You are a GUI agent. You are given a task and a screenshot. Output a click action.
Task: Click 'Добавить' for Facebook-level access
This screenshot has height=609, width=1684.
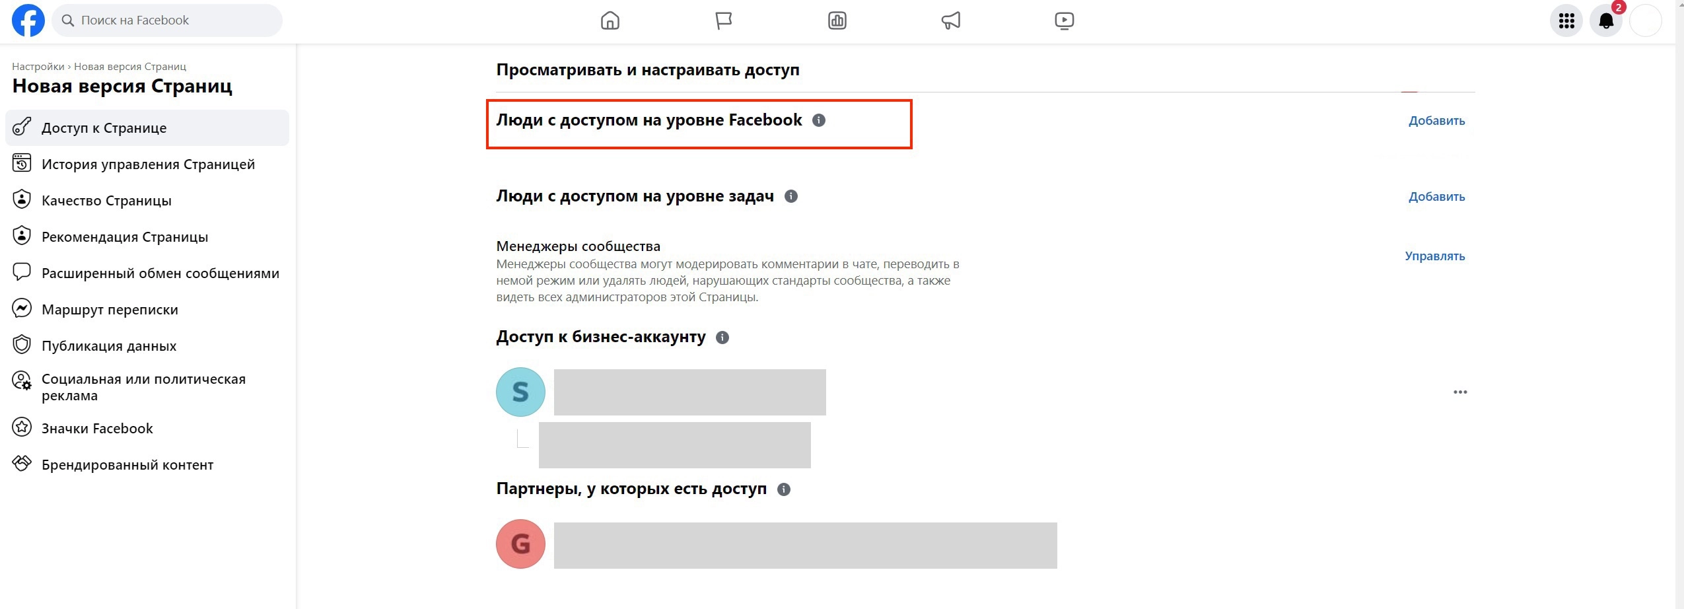(1436, 121)
